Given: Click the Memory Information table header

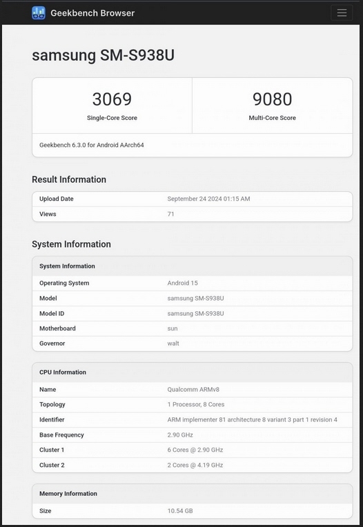Looking at the screenshot, I should (x=193, y=494).
